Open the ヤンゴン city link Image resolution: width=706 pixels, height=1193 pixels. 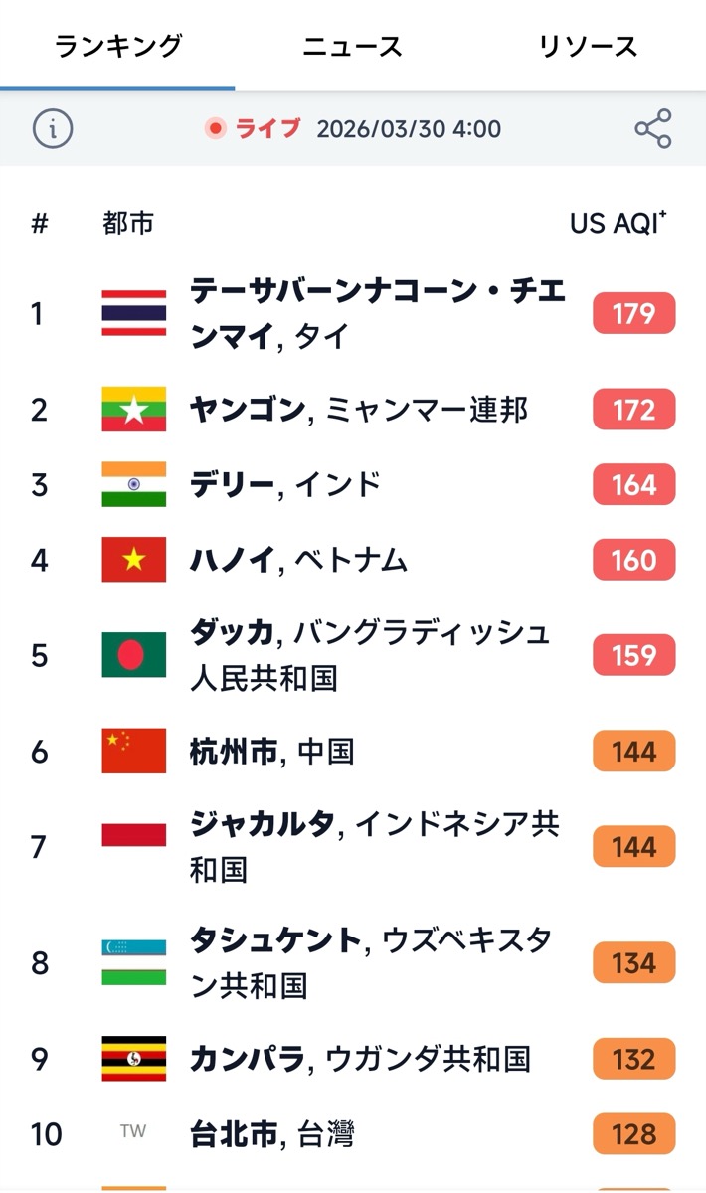[x=248, y=410]
